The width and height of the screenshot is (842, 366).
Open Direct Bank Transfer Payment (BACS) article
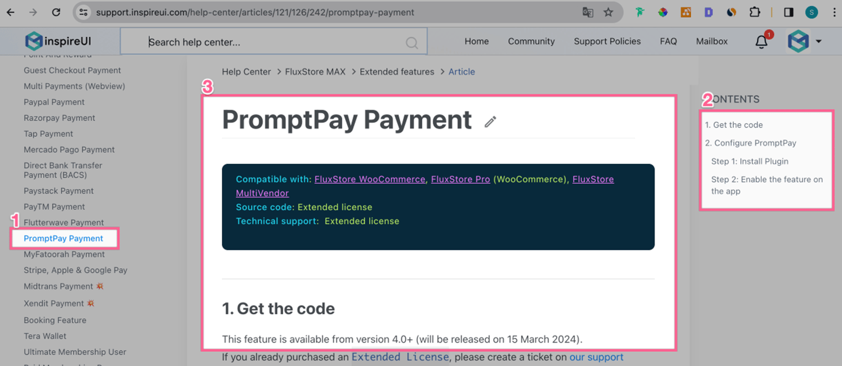click(x=63, y=170)
